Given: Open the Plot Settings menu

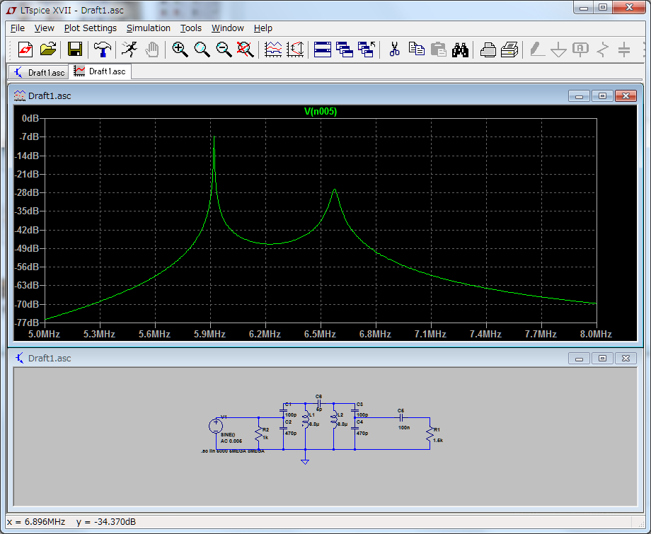Looking at the screenshot, I should click(x=90, y=28).
